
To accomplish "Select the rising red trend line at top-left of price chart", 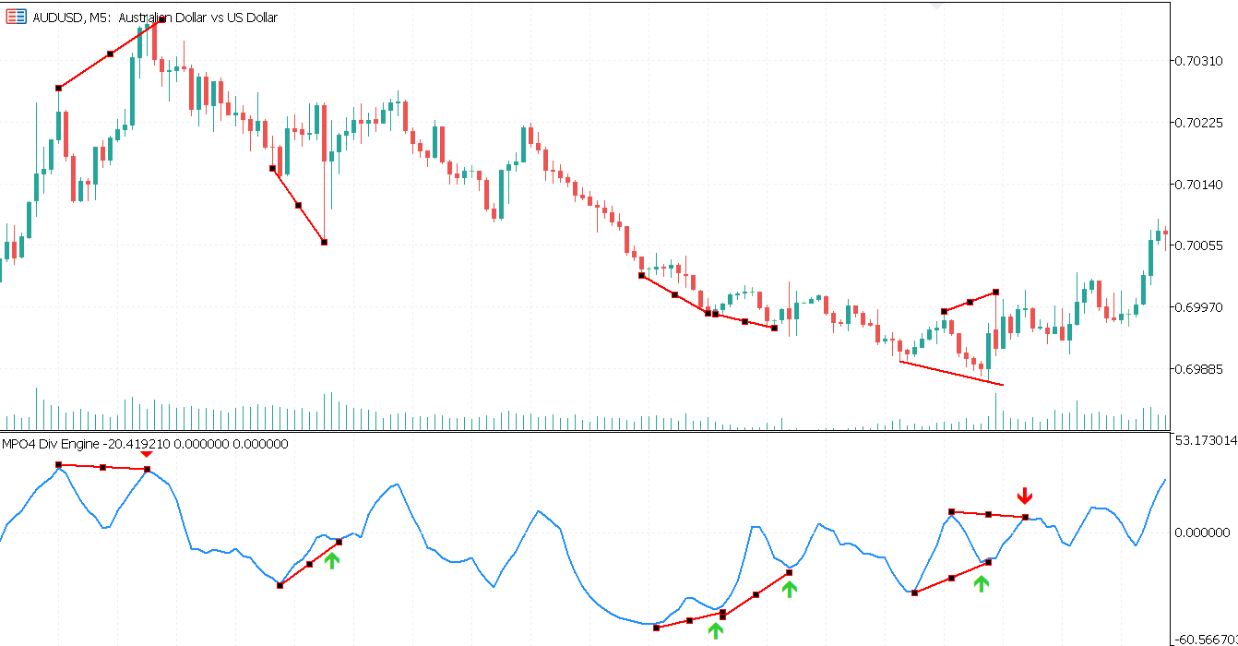I will 110,54.
